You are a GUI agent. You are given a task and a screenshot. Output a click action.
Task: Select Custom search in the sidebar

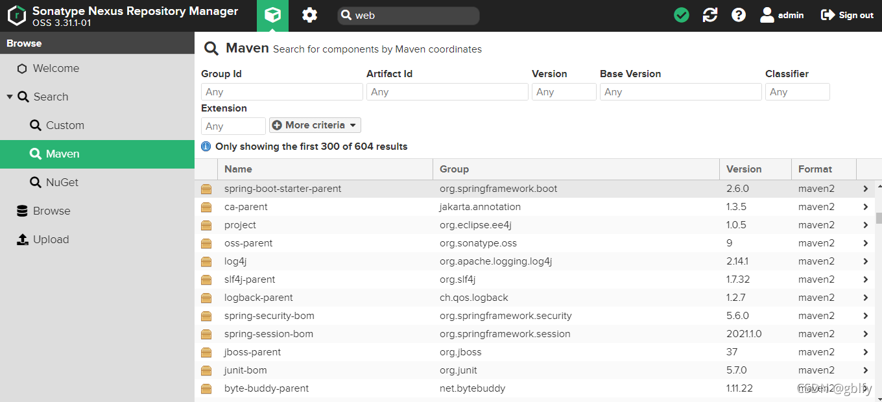click(65, 125)
